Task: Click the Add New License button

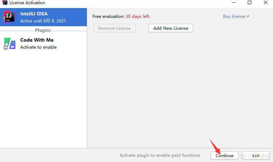Action: (171, 28)
